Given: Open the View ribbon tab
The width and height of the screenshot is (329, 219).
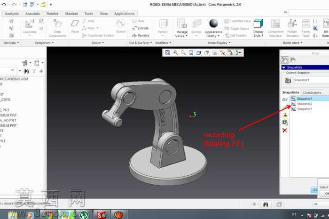Looking at the screenshot, I should click(x=104, y=14).
